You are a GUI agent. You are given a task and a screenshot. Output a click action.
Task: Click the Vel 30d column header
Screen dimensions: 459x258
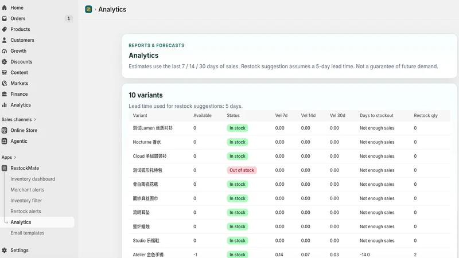[x=337, y=116]
